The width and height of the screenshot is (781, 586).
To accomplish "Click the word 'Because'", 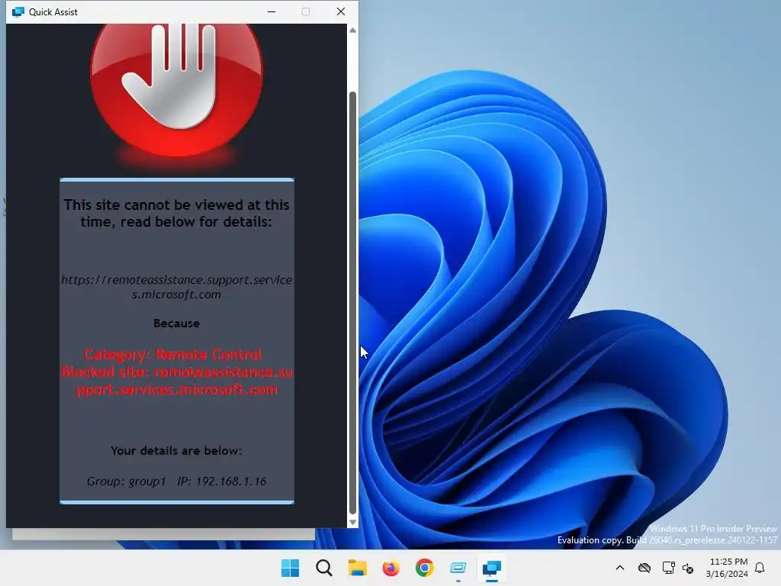I will (x=176, y=324).
